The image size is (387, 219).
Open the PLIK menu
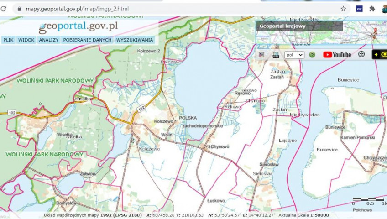pyautogui.click(x=8, y=40)
